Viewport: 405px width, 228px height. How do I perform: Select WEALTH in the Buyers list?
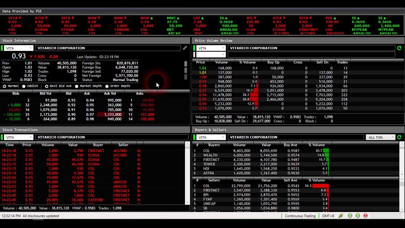coord(210,155)
